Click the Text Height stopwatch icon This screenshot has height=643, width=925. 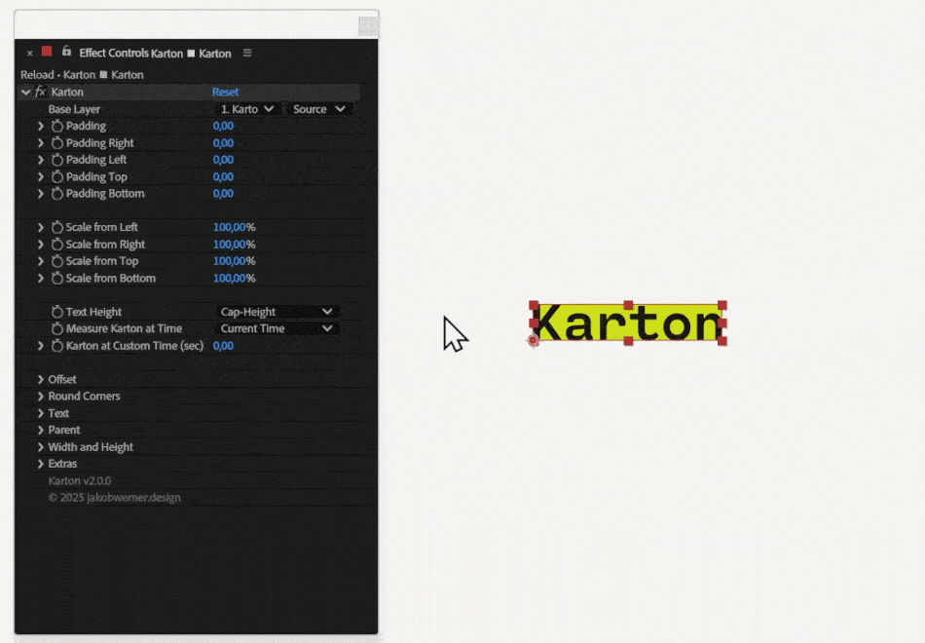[57, 313]
